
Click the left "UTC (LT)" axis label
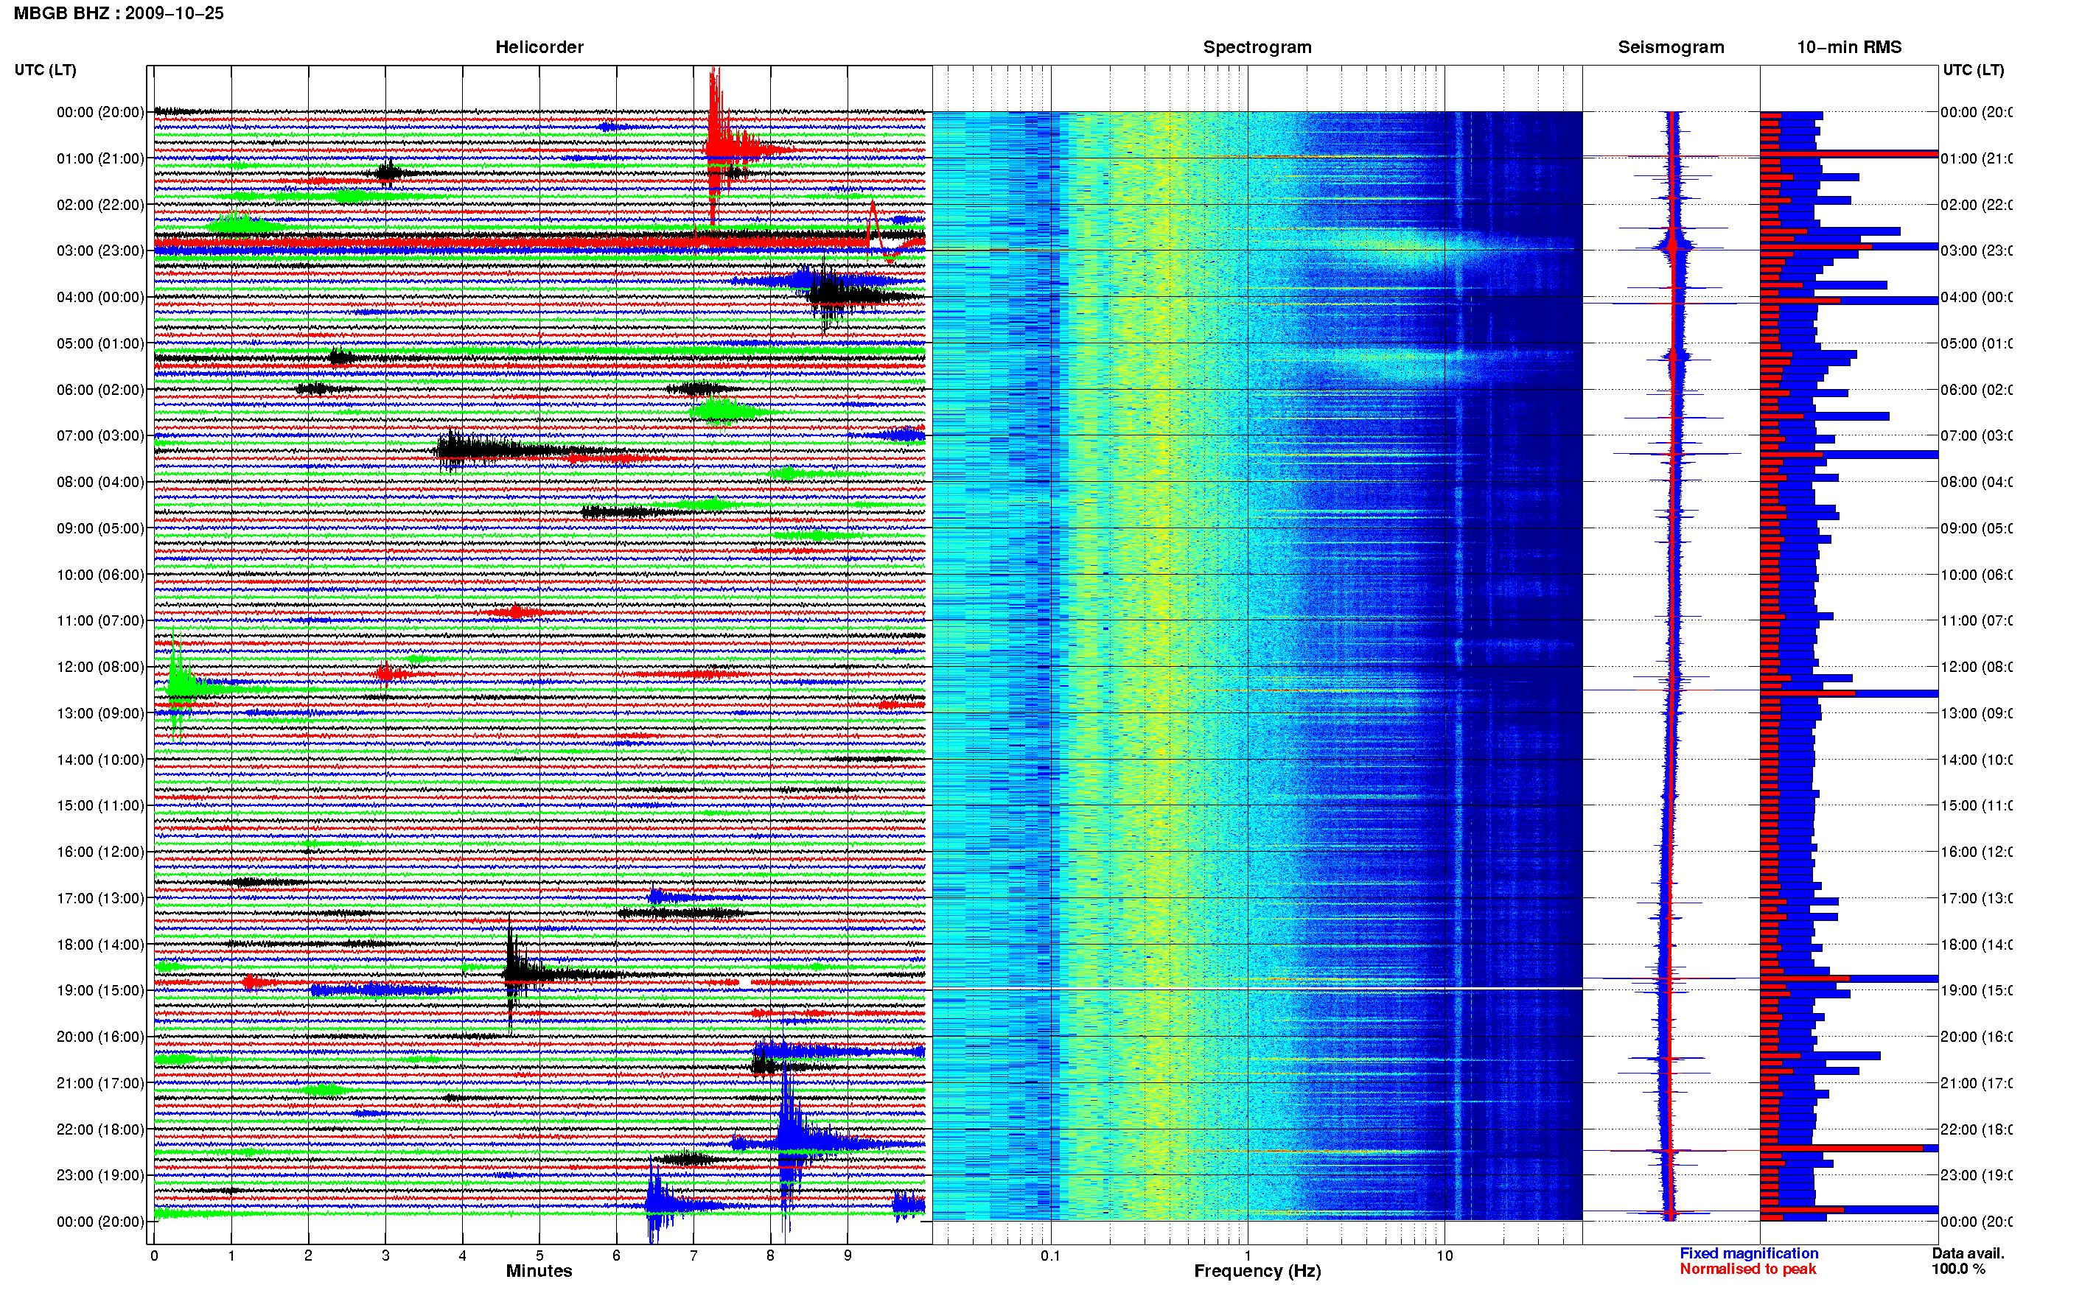(x=45, y=69)
